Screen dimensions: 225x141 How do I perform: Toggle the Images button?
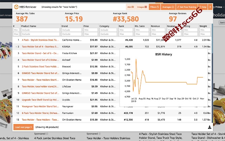(x=142, y=7)
